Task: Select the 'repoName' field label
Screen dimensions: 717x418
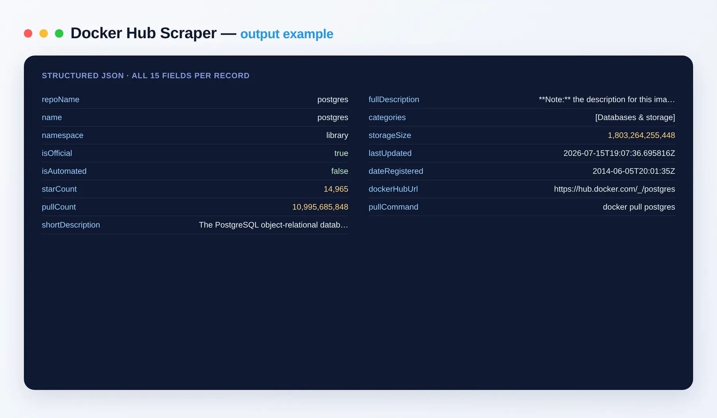Action: (61, 100)
